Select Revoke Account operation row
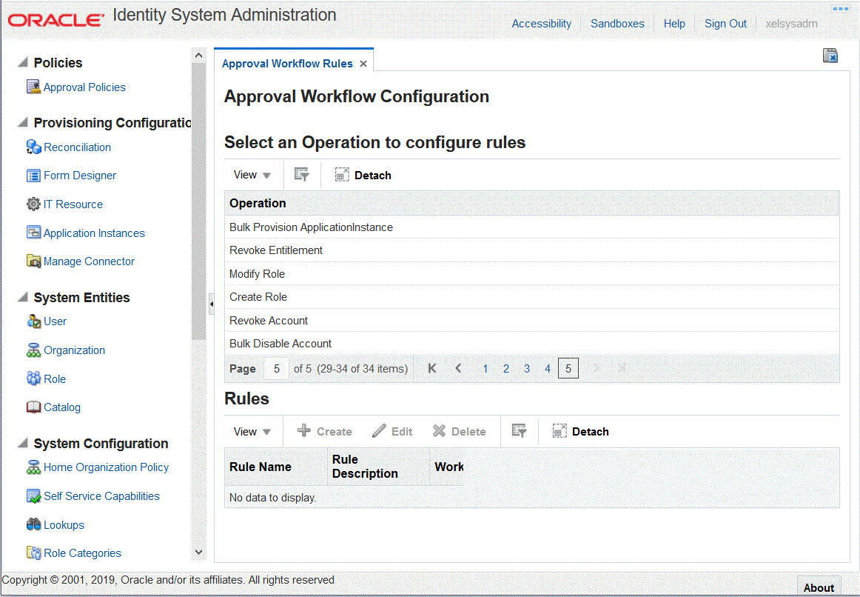Image resolution: width=860 pixels, height=597 pixels. 531,321
